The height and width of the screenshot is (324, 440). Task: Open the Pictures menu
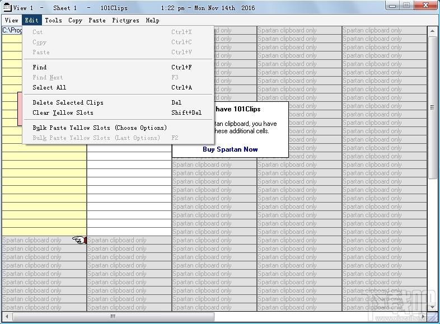point(125,20)
